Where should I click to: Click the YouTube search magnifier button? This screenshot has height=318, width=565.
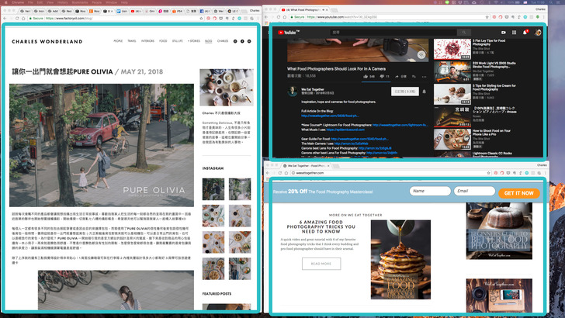click(464, 33)
